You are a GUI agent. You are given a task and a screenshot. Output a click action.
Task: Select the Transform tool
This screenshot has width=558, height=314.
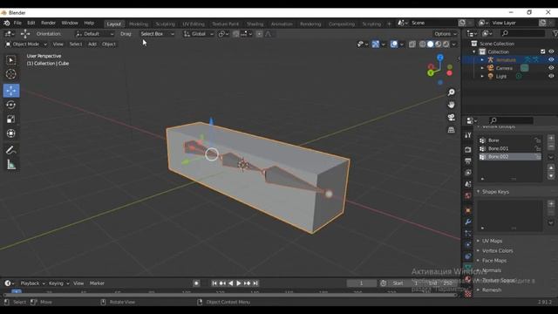coord(11,133)
